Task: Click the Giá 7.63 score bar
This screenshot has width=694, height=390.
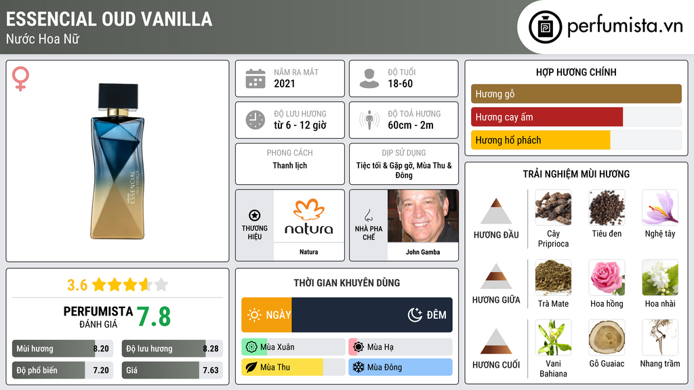Action: point(173,370)
